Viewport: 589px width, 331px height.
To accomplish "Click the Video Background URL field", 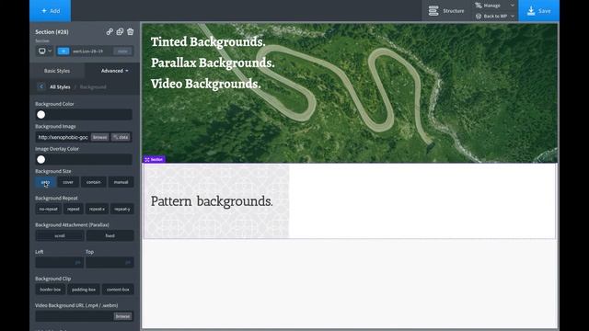I will pos(74,316).
